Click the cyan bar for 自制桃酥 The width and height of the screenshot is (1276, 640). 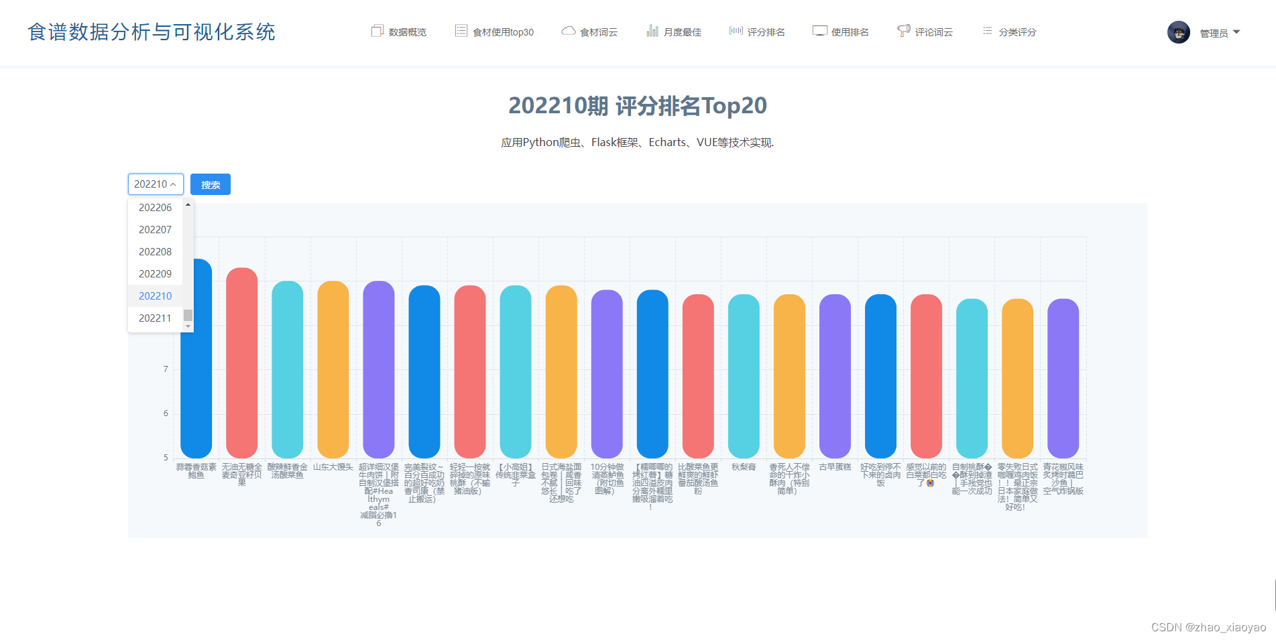pos(972,379)
